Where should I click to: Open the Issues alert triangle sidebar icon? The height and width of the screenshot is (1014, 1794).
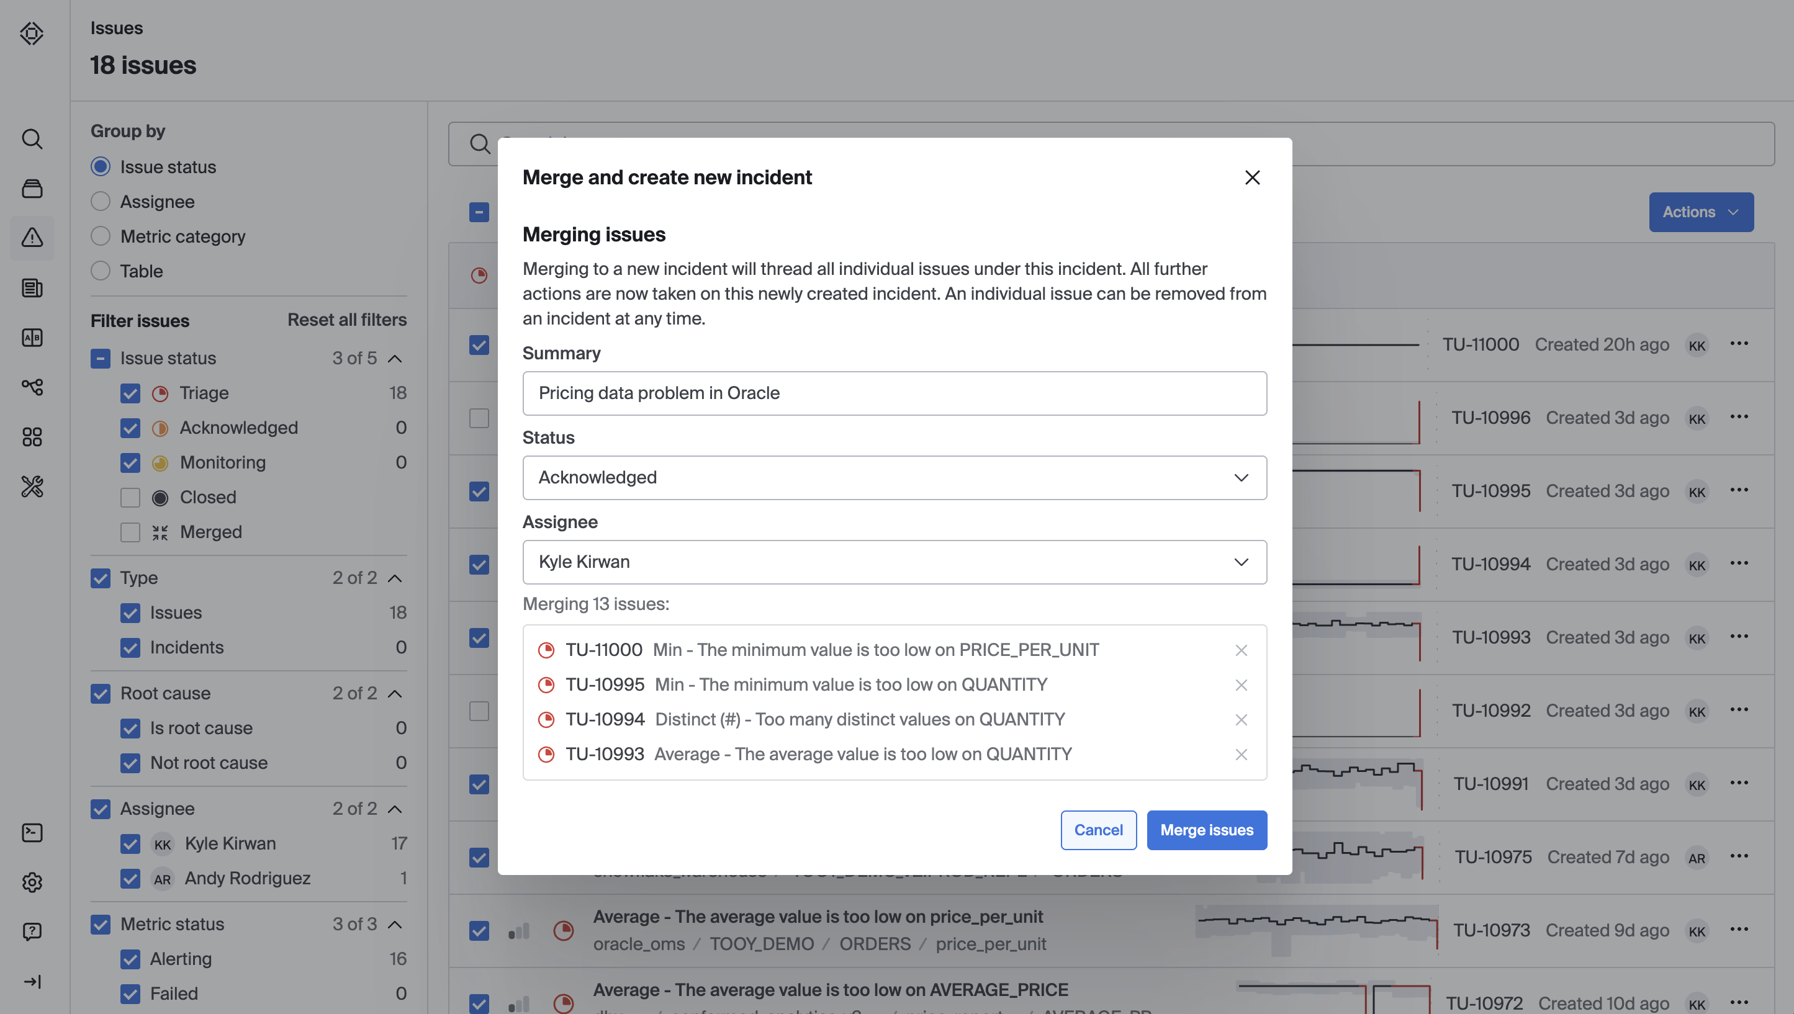click(32, 238)
